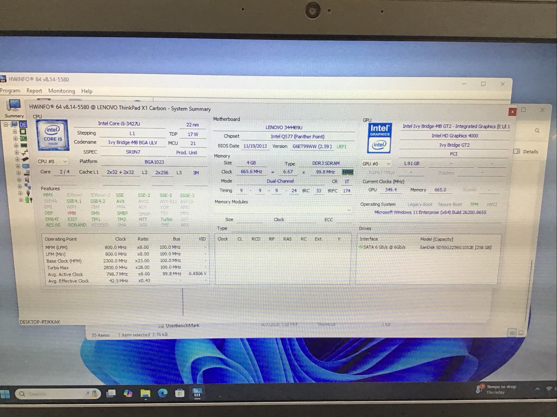Image resolution: width=557 pixels, height=417 pixels.
Task: Show hidden system tray icons
Action: 537,388
